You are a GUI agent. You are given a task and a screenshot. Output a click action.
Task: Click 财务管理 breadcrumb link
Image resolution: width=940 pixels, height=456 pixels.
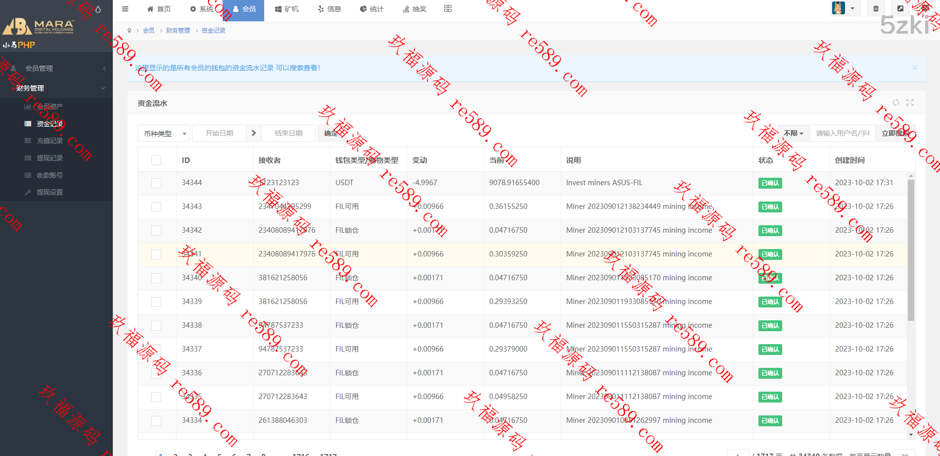pyautogui.click(x=178, y=31)
